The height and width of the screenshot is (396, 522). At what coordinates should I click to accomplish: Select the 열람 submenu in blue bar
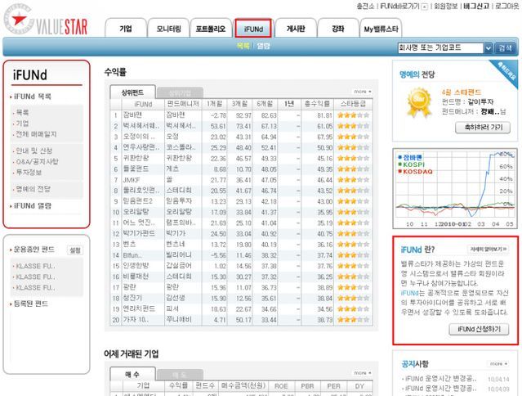point(263,46)
